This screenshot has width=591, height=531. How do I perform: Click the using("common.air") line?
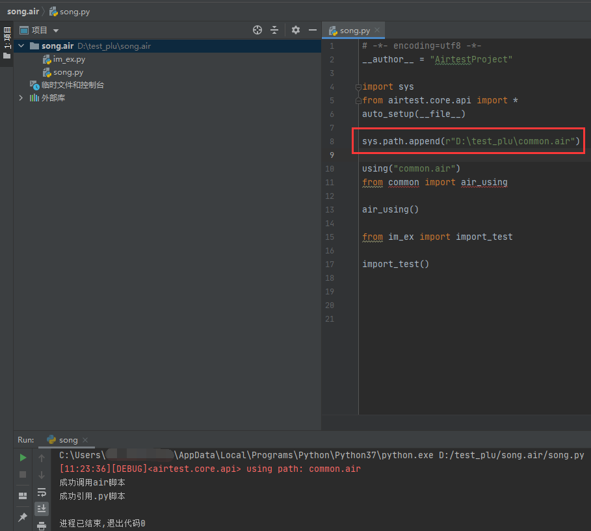[411, 168]
